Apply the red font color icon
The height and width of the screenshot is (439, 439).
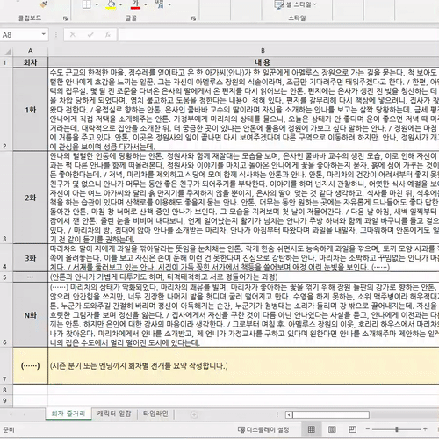click(x=135, y=4)
